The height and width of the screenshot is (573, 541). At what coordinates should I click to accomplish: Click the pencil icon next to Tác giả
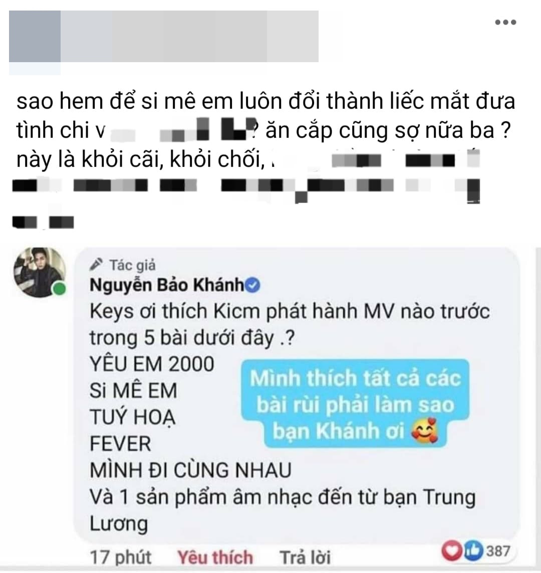point(96,264)
